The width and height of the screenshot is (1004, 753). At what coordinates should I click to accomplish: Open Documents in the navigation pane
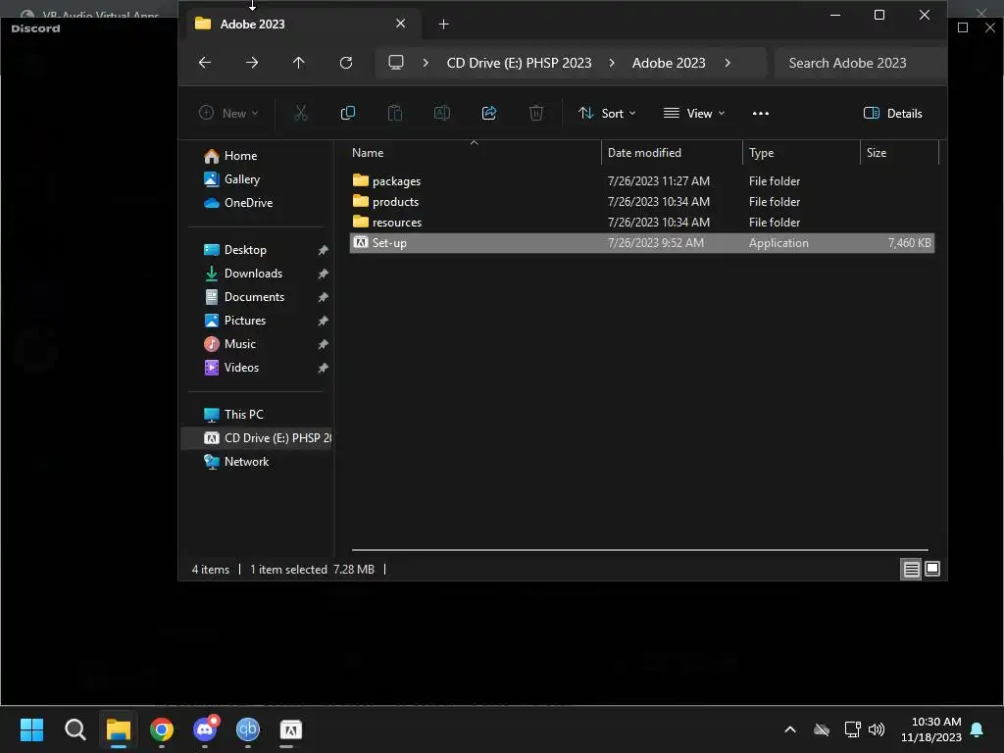[256, 297]
